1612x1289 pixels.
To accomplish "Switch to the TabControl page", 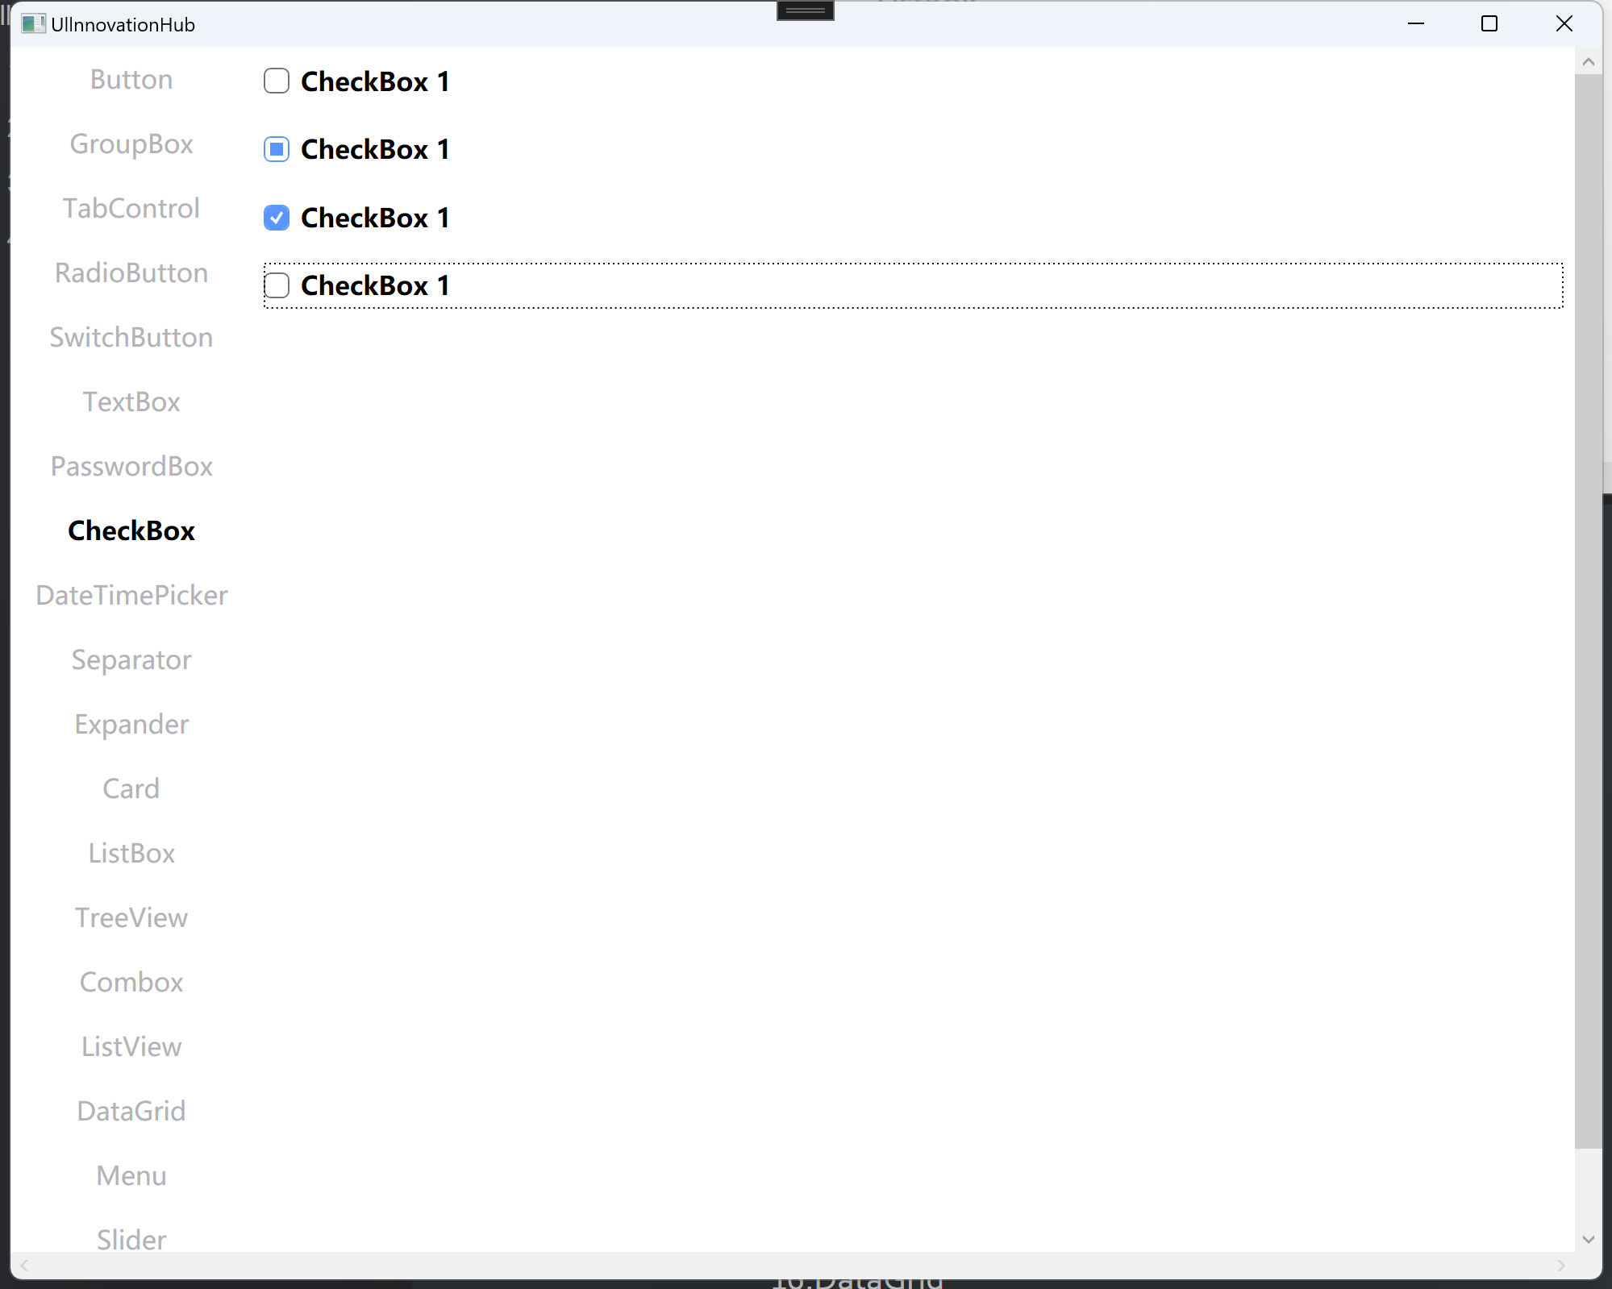I will [131, 209].
